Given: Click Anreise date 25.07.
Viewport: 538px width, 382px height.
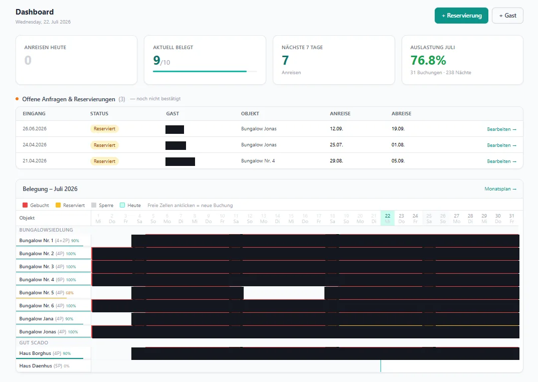Looking at the screenshot, I should pos(336,145).
